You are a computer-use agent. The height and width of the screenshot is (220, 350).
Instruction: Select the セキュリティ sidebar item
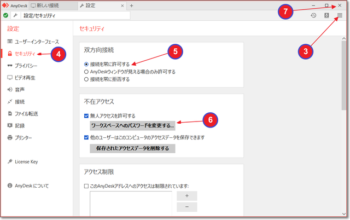[25, 54]
